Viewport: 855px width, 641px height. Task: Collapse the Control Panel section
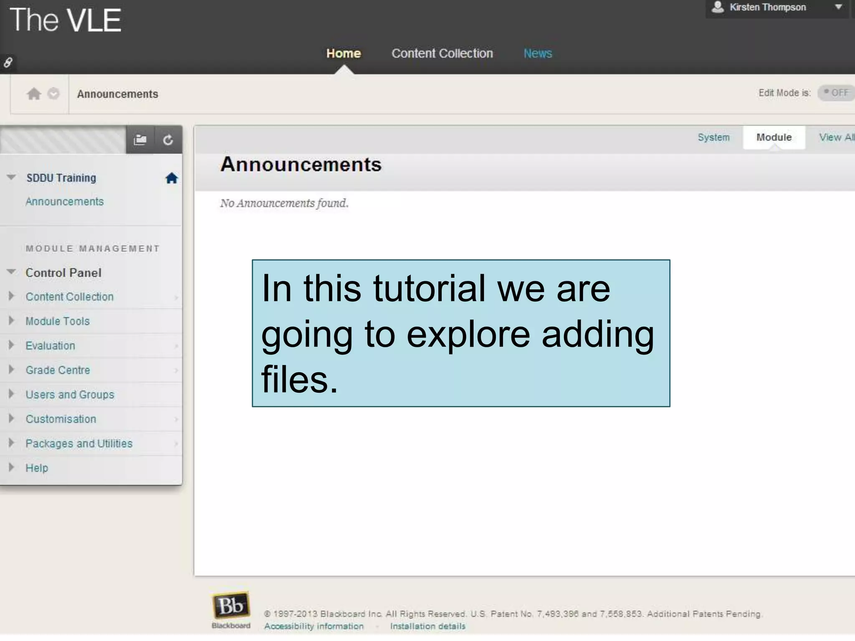(x=12, y=272)
